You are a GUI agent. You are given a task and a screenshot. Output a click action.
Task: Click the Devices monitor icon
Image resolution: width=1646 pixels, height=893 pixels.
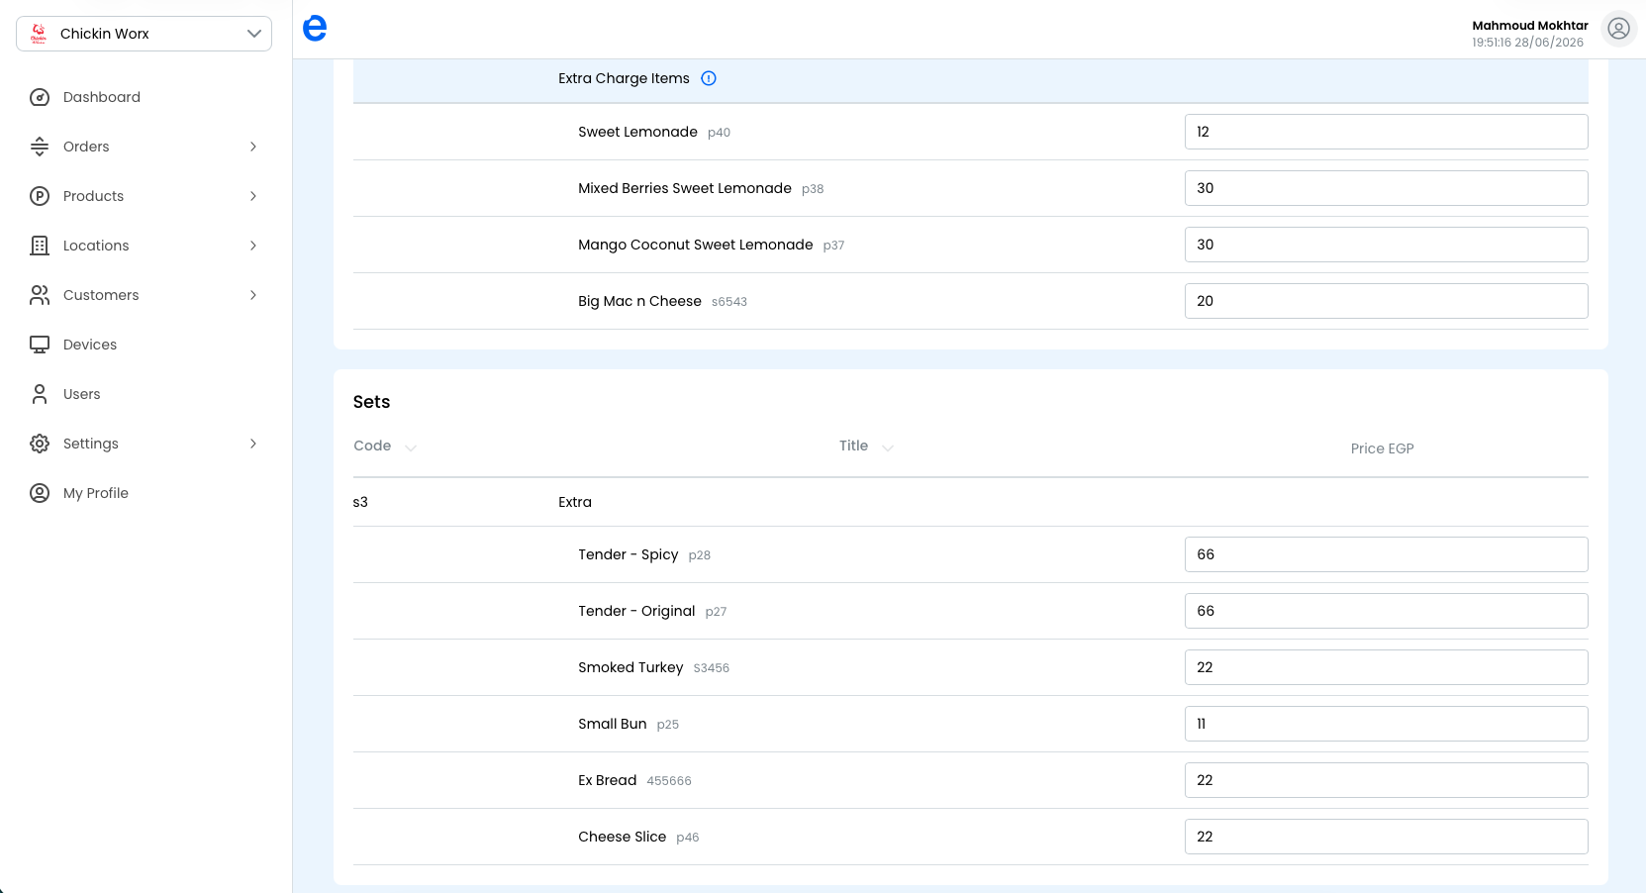[x=40, y=345]
